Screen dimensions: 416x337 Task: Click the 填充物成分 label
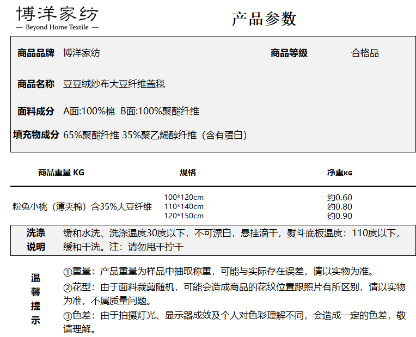click(36, 134)
